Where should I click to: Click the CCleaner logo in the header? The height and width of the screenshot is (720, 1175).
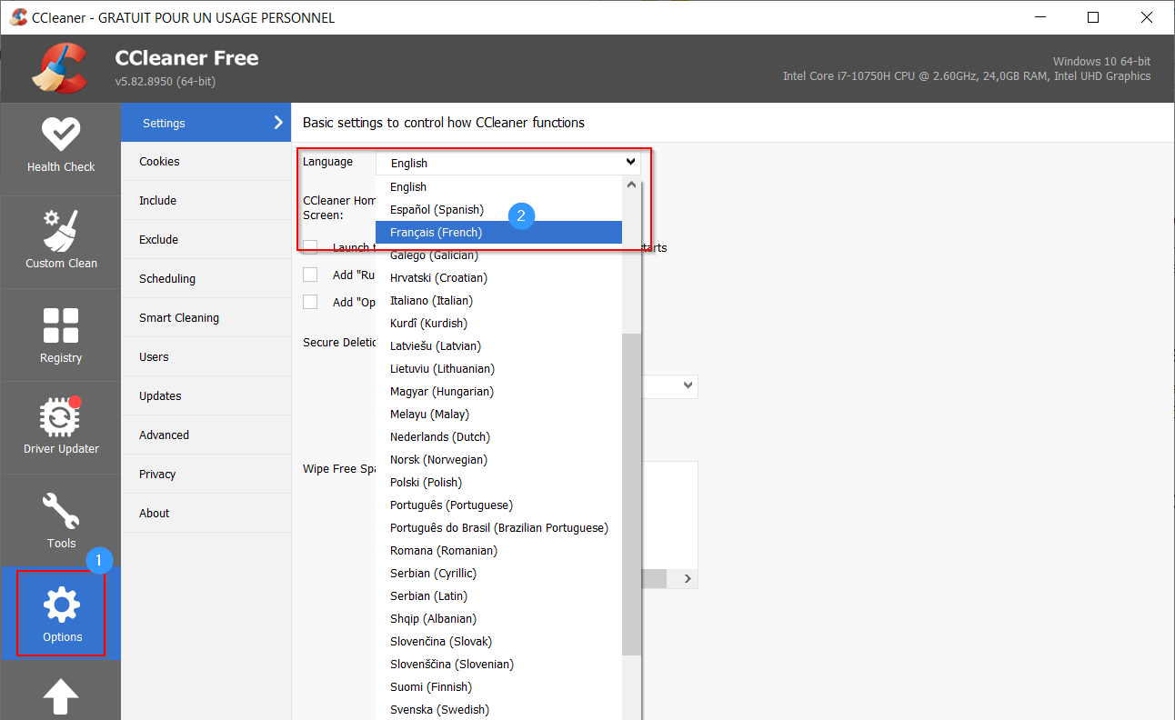point(60,68)
